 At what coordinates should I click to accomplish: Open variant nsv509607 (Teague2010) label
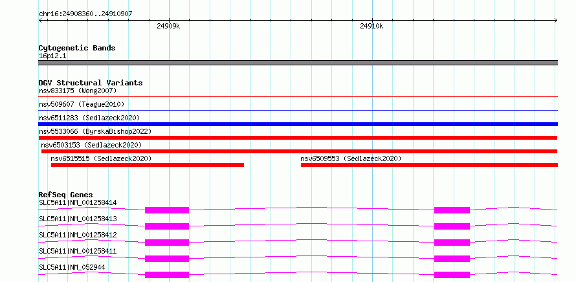[82, 104]
